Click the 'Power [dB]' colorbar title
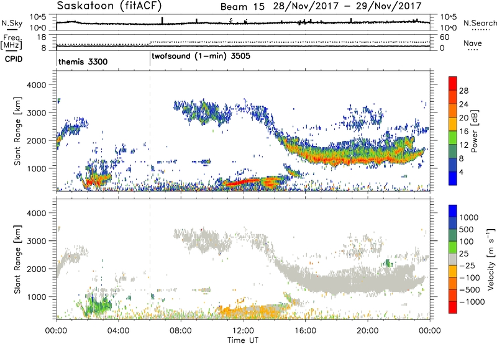 (x=474, y=131)
